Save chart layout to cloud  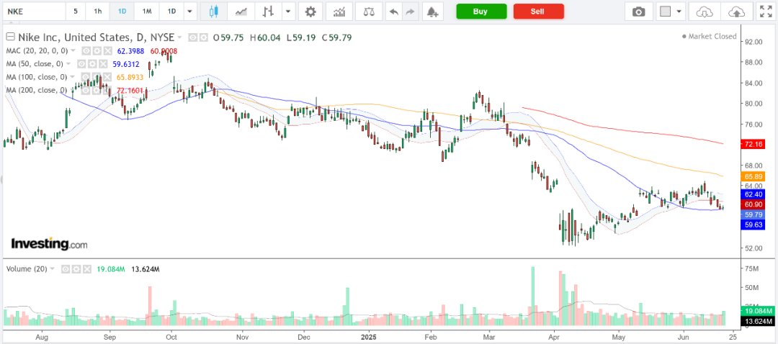tap(737, 12)
